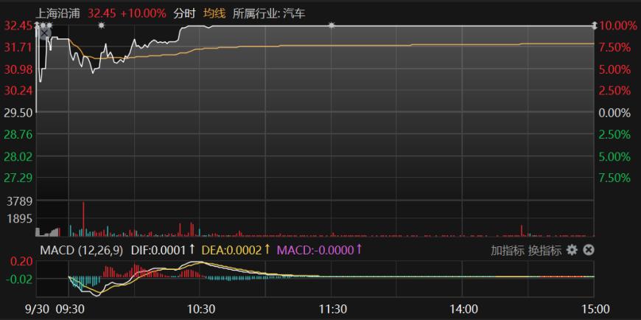Screen dimensions: 641x320
Task: Click the 10.00% limit-up axis label
Action: click(x=618, y=26)
